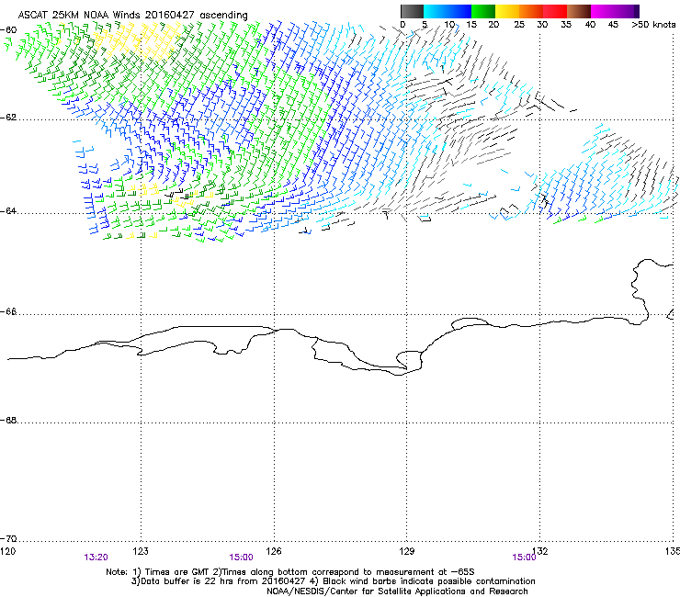Select the gray 0-5 knots legend swatch
The height and width of the screenshot is (597, 680).
tap(412, 11)
